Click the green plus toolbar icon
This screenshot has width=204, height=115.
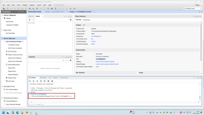[71, 9]
